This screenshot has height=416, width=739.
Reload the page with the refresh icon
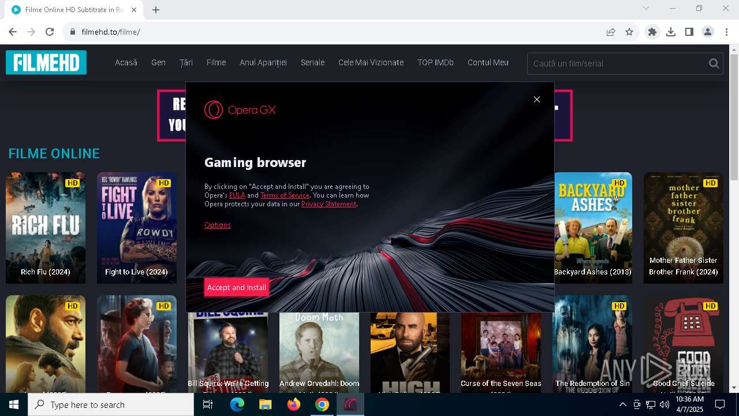point(50,32)
